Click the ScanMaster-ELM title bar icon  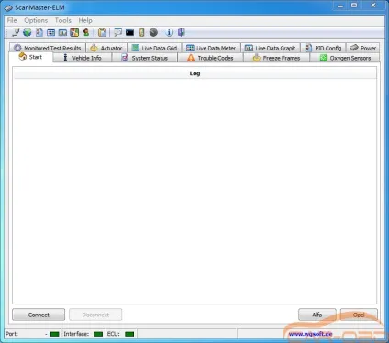8,7
